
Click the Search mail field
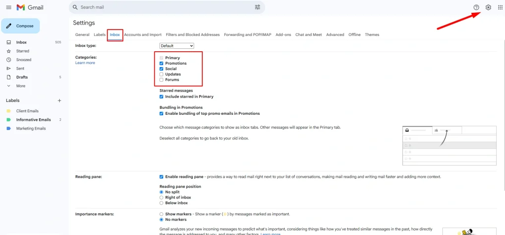[163, 7]
